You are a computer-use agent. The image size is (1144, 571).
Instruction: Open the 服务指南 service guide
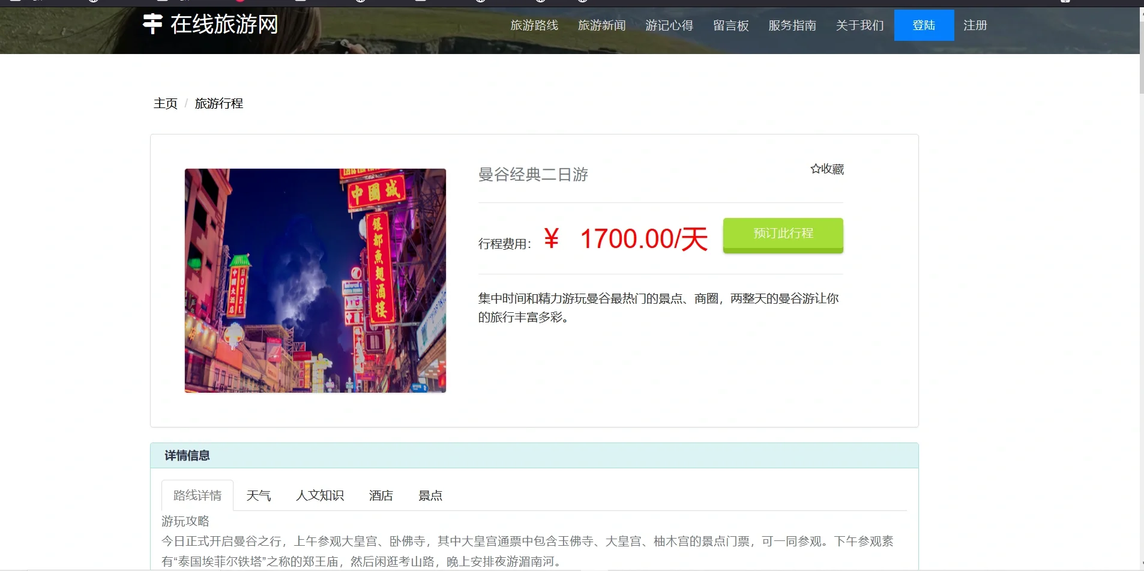(x=792, y=25)
